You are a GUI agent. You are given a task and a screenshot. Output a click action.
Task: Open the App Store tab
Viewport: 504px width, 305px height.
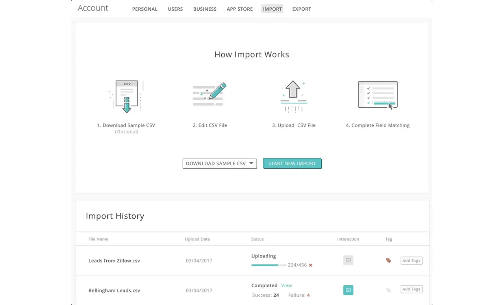(240, 9)
